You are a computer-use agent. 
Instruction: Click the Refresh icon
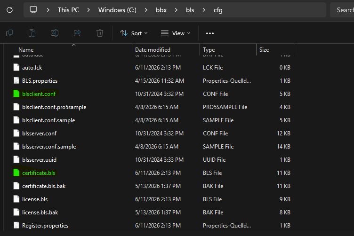coord(10,10)
